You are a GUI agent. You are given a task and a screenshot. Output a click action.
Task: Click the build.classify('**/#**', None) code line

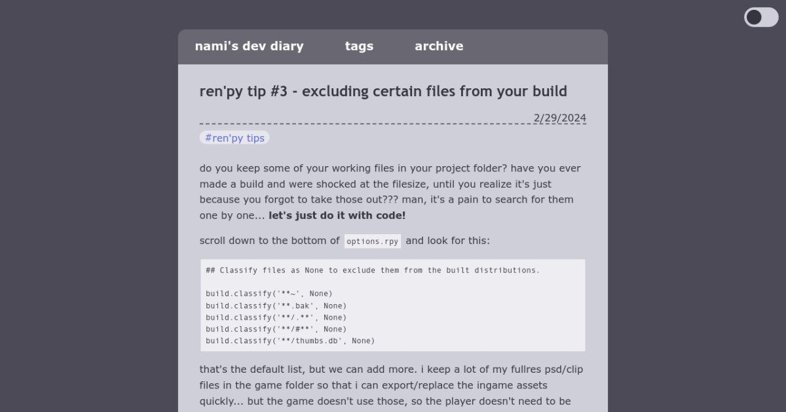276,329
